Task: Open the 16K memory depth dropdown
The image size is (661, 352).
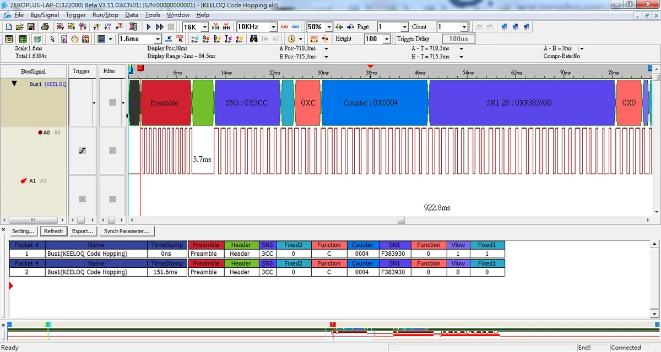Action: pyautogui.click(x=204, y=27)
